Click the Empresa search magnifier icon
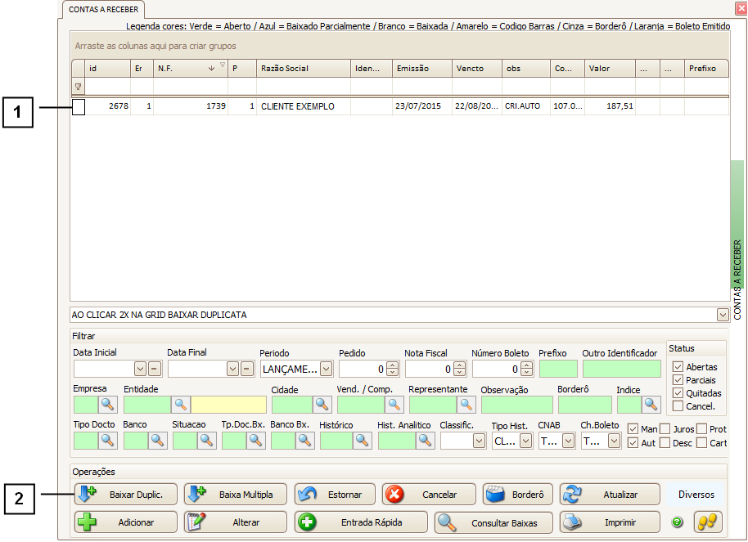Screen dimensions: 748x542 (109, 404)
